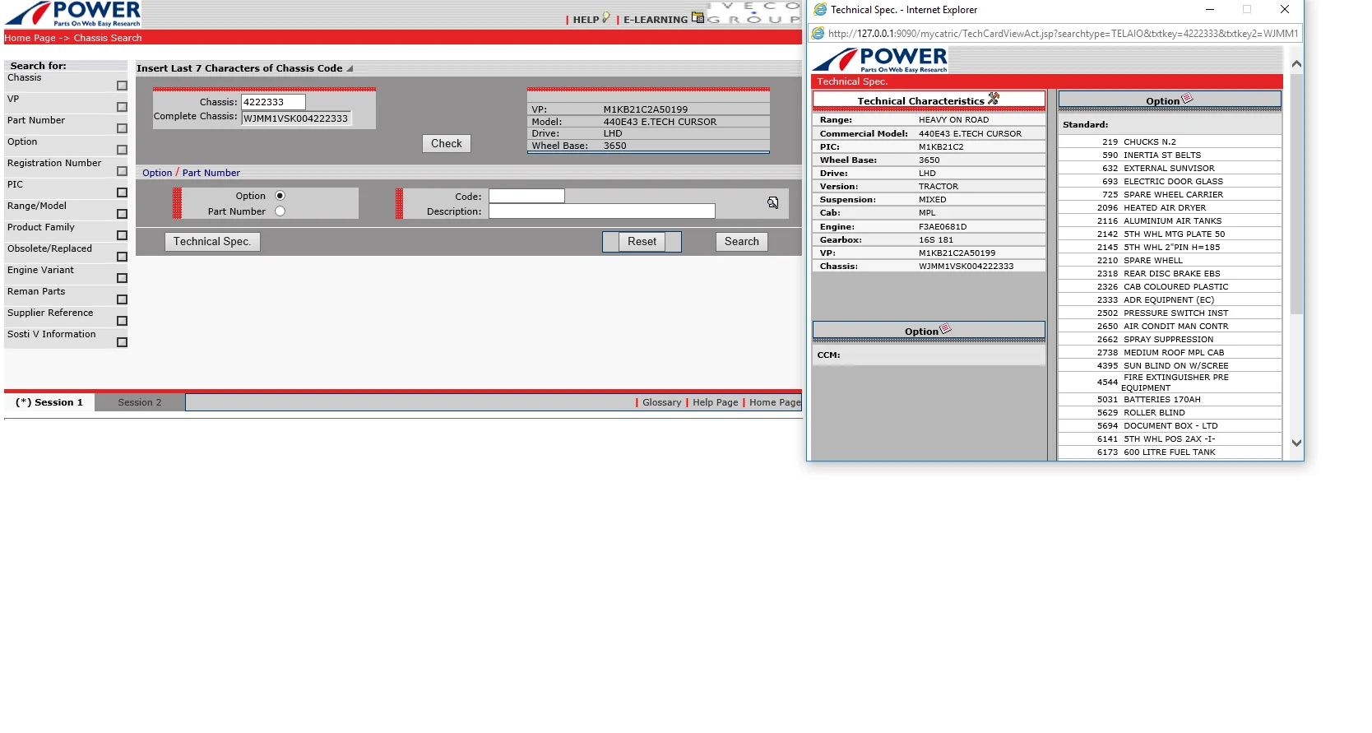Click scroll up arrow in Technical Spec window
1372x733 pixels.
point(1296,64)
